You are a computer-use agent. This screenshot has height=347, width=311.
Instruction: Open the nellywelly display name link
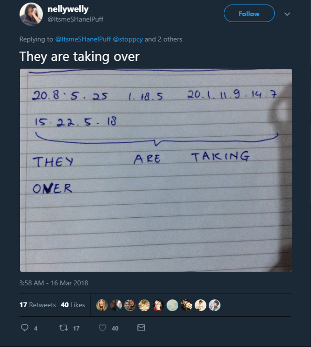coord(68,9)
